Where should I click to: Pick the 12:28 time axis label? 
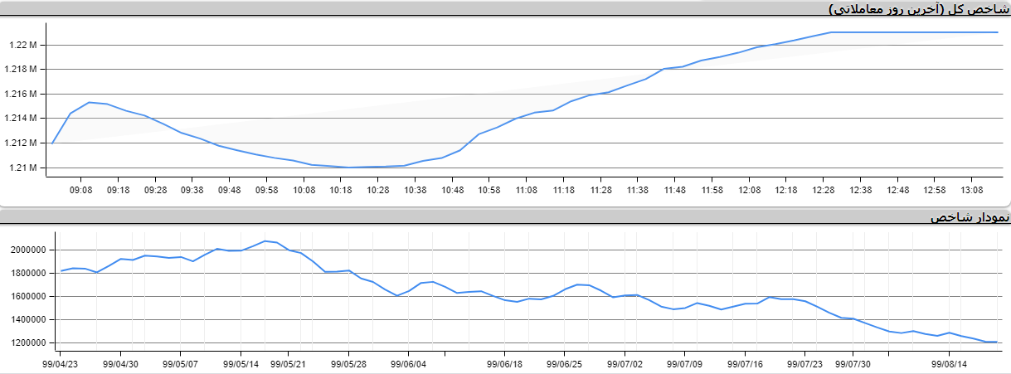(x=823, y=190)
